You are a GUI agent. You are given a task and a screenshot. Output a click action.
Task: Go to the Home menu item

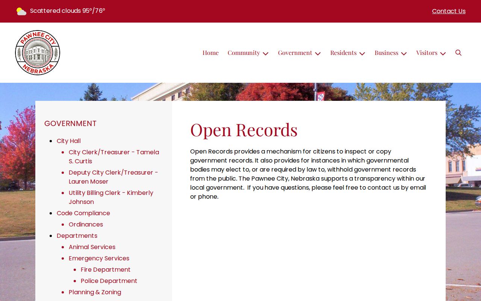(x=210, y=53)
